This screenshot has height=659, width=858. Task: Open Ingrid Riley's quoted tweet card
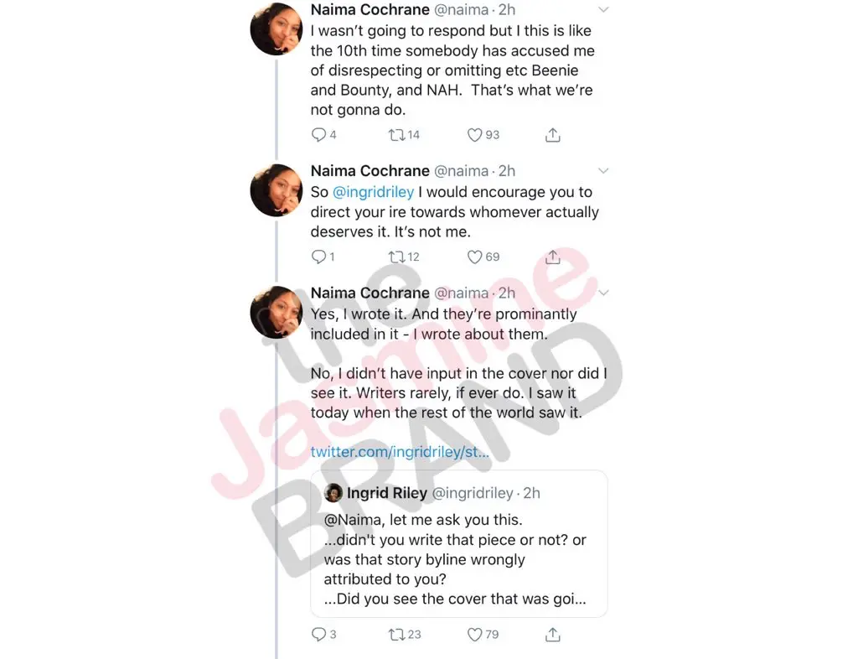pos(459,544)
